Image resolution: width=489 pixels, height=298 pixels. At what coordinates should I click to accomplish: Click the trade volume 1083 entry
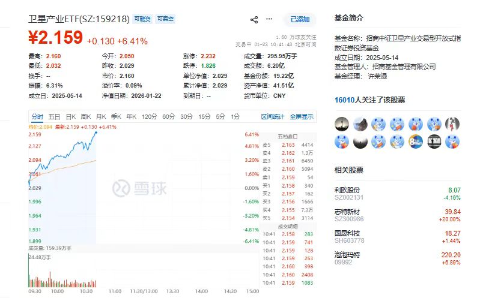[307, 283]
